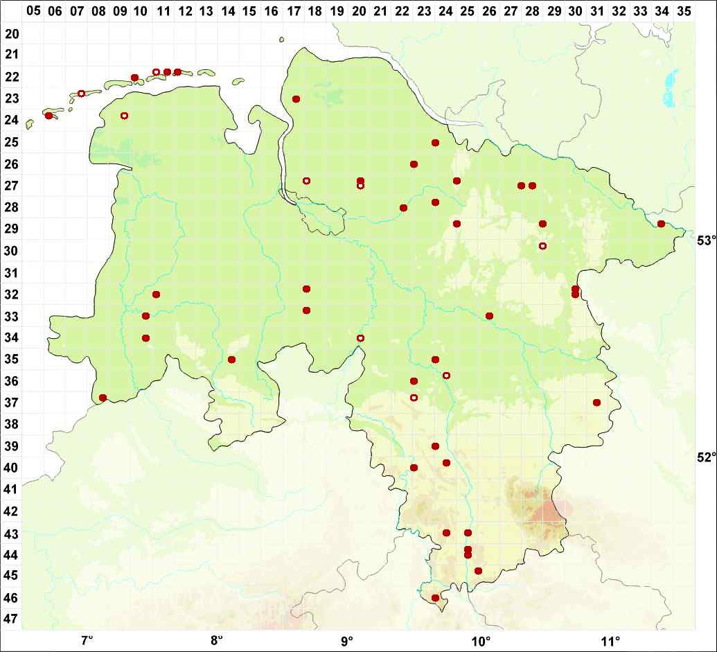
Task: Click the column header label 31
Action: [597, 11]
